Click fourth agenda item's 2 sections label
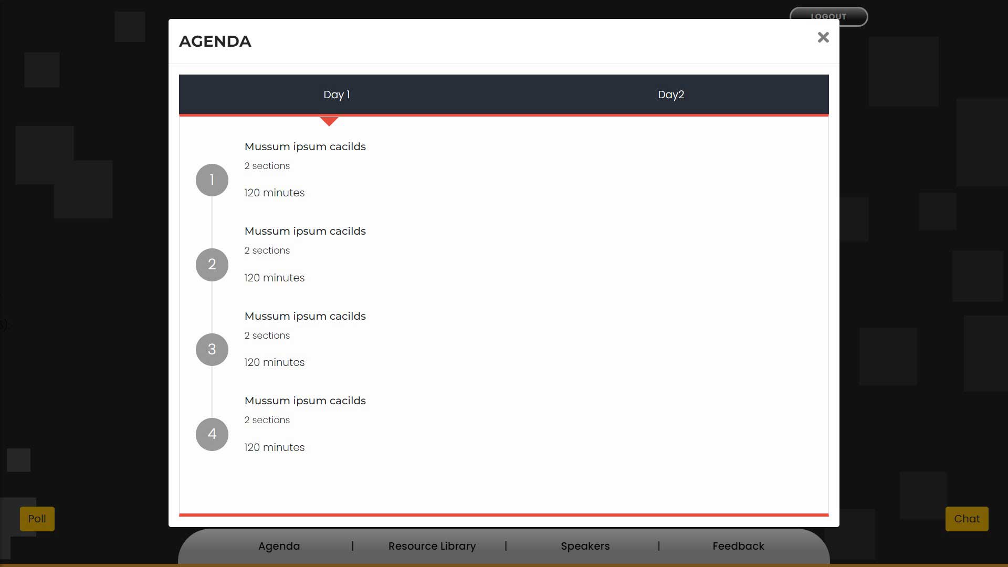The image size is (1008, 567). (267, 420)
